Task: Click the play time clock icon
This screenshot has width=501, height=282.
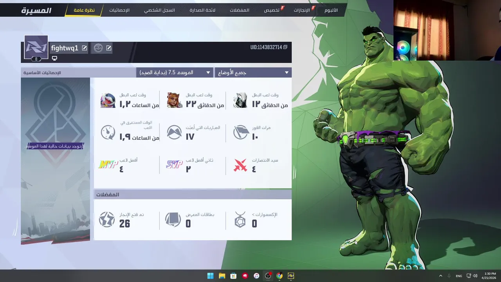Action: point(108,132)
